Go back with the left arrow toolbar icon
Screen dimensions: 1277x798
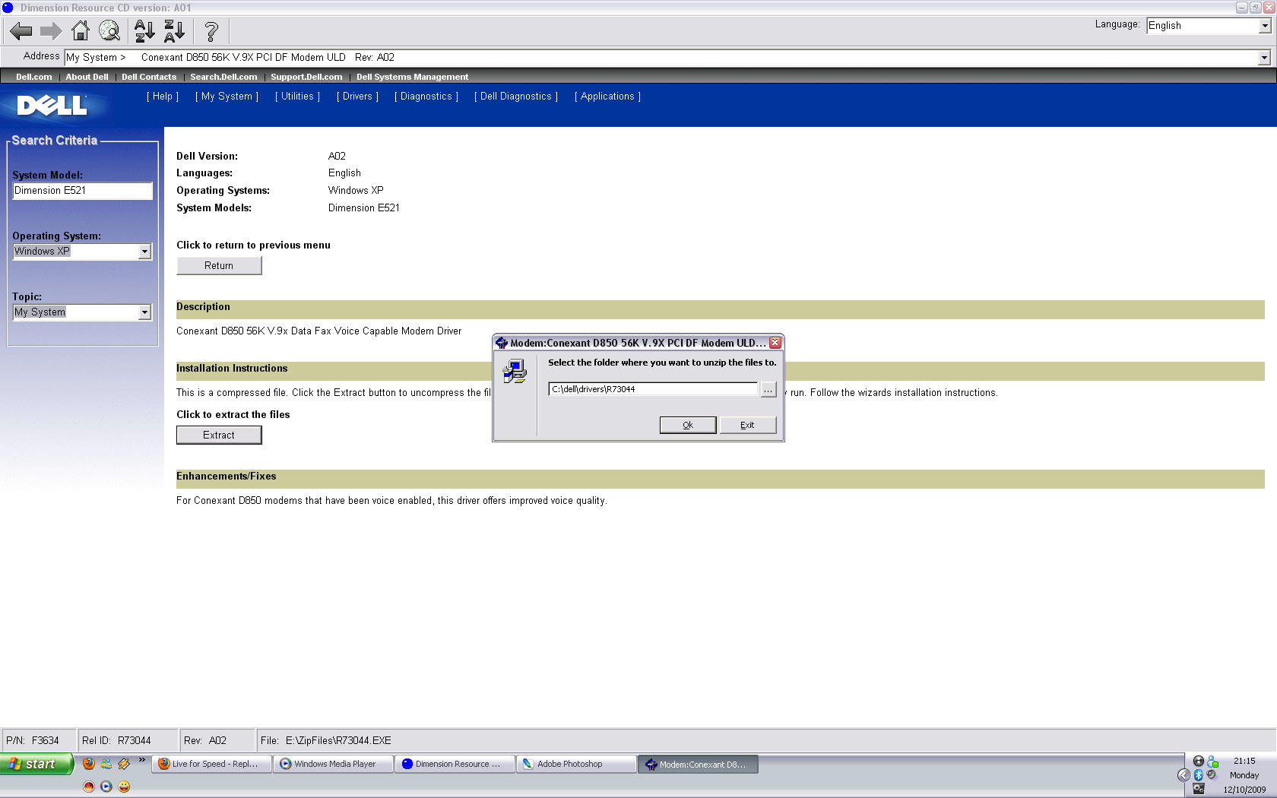coord(21,31)
